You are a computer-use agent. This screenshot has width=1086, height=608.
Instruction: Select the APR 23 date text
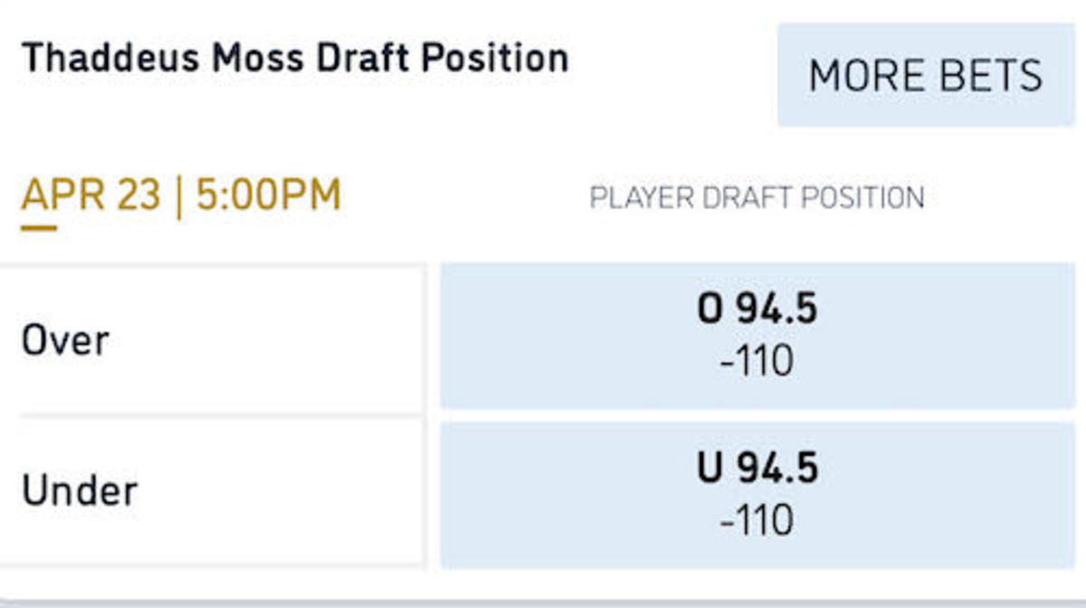tap(90, 196)
